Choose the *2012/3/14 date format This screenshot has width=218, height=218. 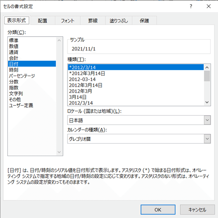coord(136,67)
